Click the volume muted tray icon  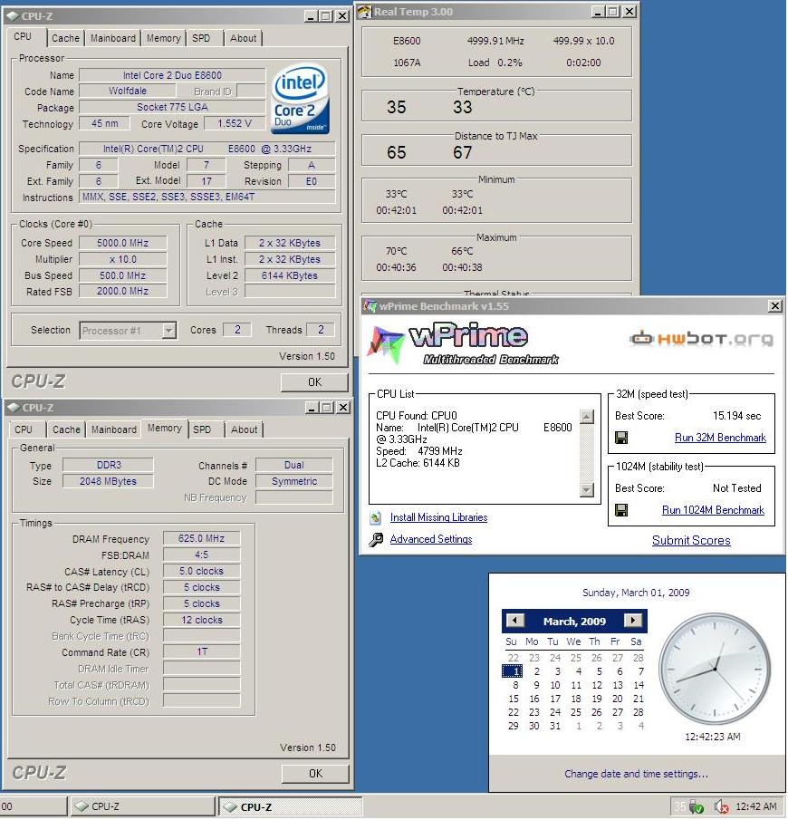coord(722,807)
